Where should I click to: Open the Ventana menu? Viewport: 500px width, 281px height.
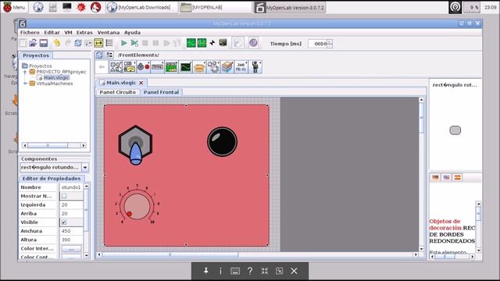coord(108,33)
